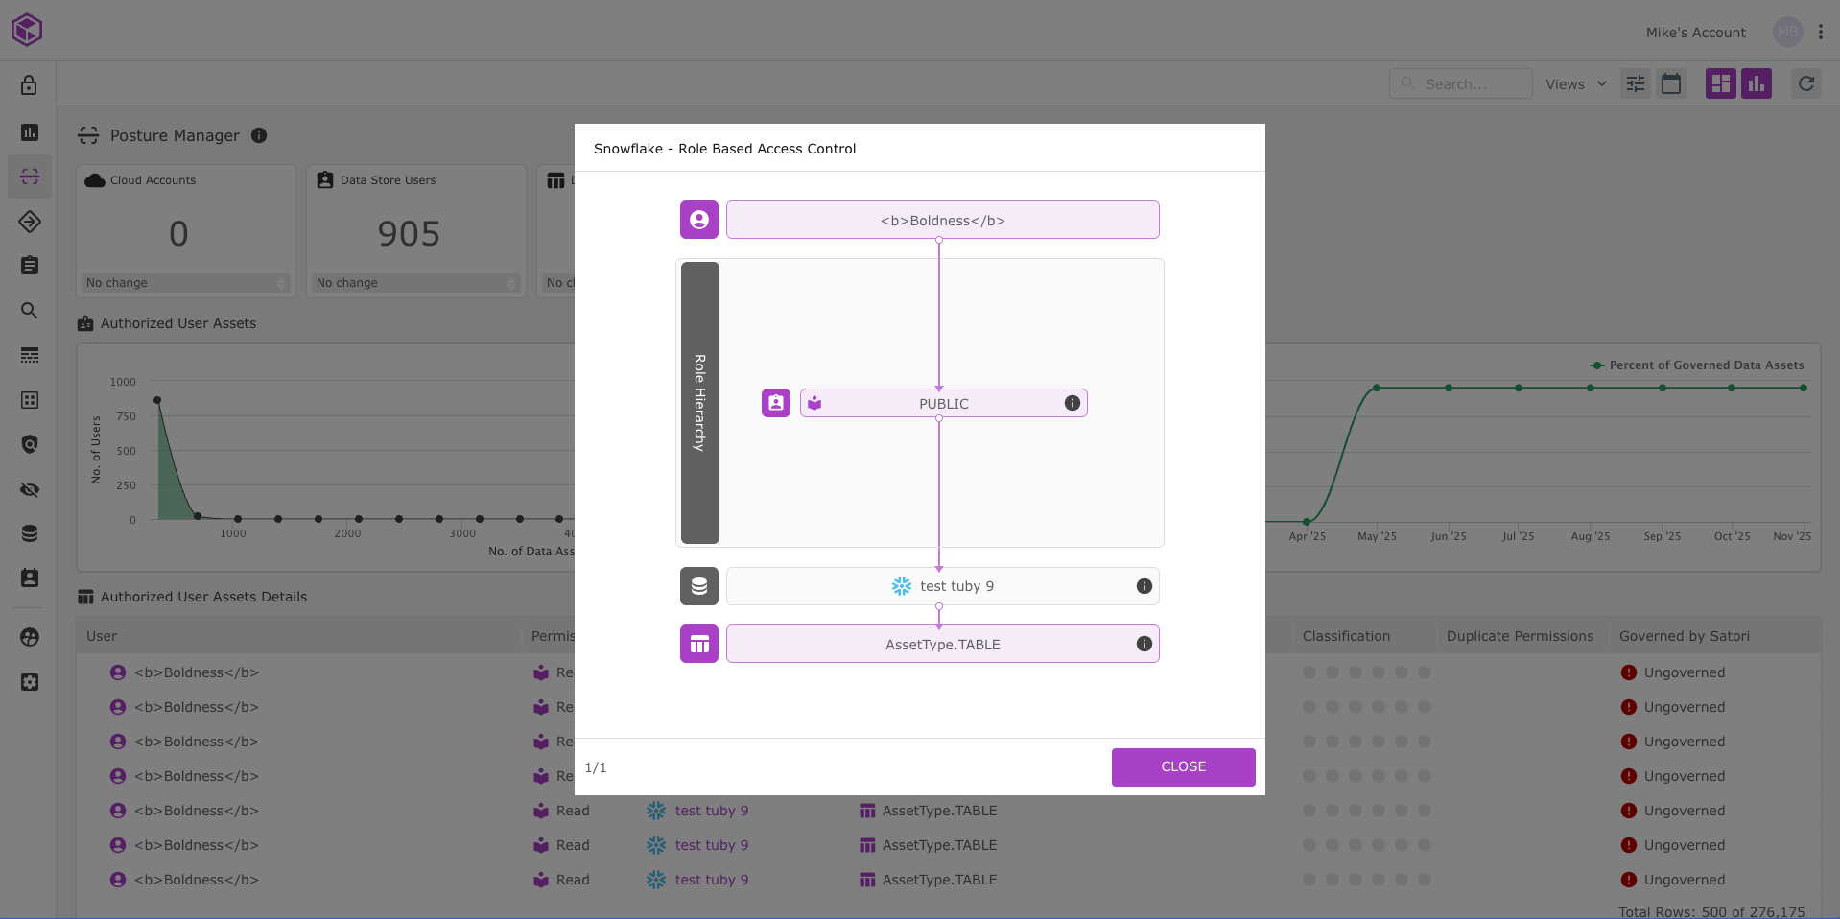Click the info icon on AssetType.TABLE node

pyautogui.click(x=1144, y=644)
